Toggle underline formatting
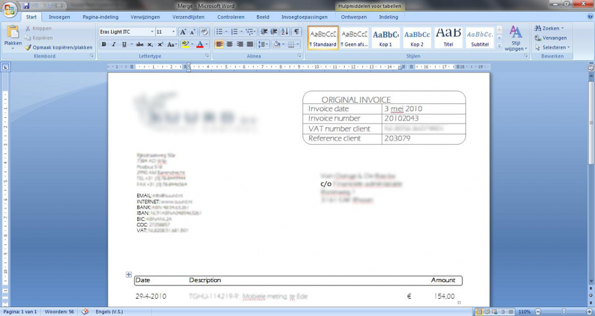Screen dimensions: 595x316 coord(124,44)
